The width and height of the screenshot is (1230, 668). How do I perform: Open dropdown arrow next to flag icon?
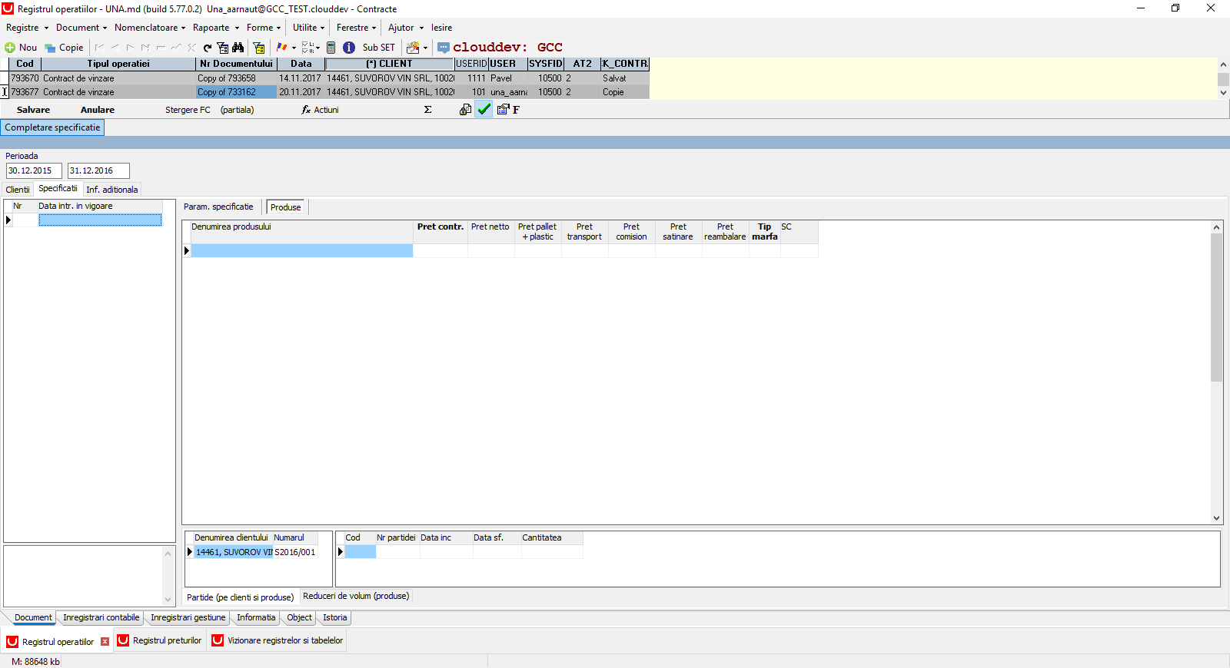tap(294, 48)
